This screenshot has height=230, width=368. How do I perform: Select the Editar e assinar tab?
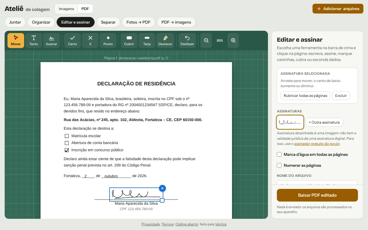click(76, 22)
